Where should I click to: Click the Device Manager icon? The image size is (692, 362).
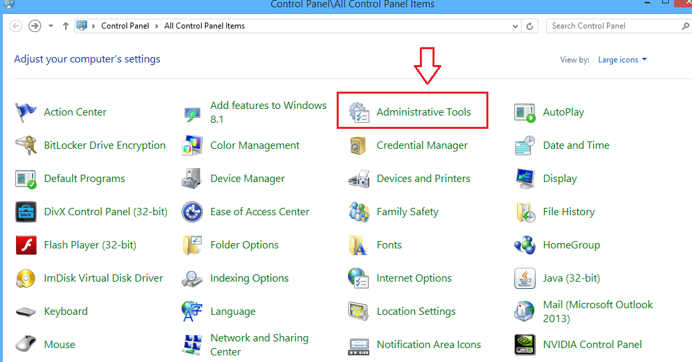pos(192,179)
